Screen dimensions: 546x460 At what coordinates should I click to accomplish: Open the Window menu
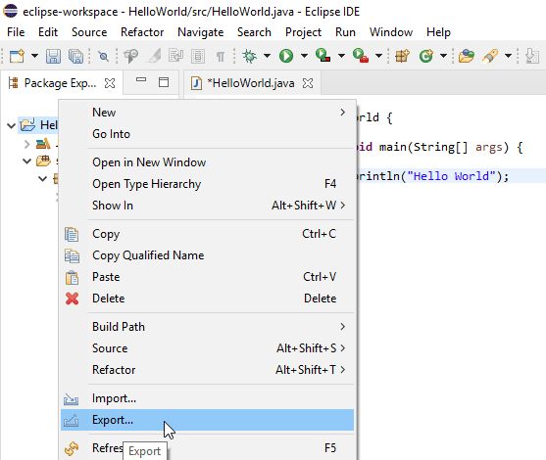pos(391,32)
